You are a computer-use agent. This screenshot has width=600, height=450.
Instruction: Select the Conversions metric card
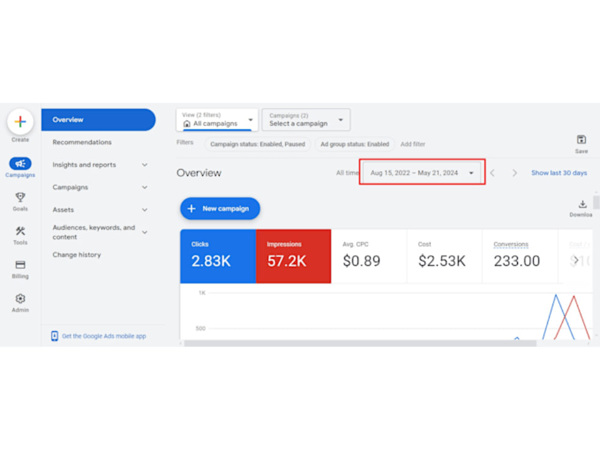[x=520, y=256]
